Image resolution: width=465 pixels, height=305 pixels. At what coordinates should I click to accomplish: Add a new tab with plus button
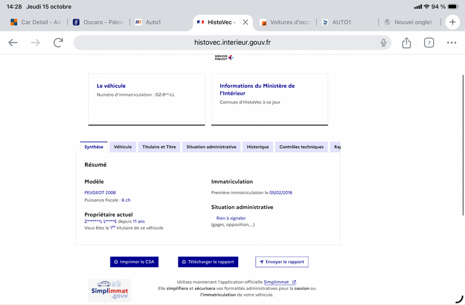[452, 22]
